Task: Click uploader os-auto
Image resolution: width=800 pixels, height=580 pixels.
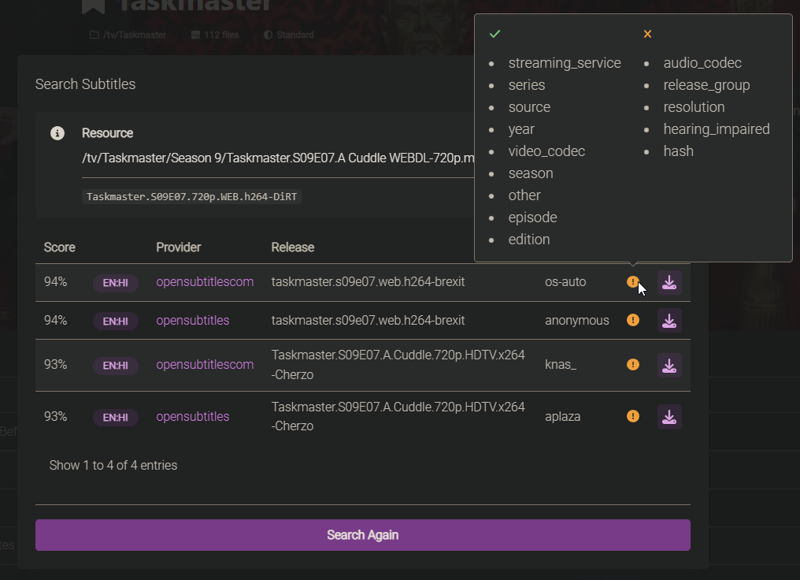Action: pyautogui.click(x=565, y=282)
